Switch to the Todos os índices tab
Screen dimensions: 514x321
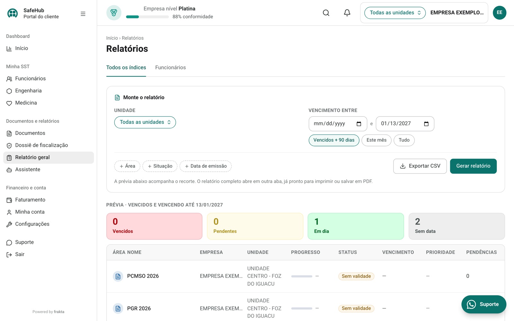pos(126,68)
